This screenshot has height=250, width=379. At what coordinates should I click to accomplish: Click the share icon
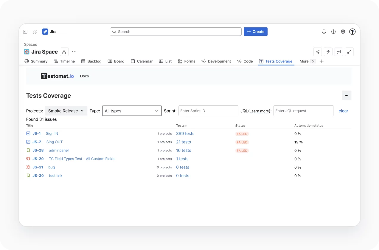pos(318,52)
